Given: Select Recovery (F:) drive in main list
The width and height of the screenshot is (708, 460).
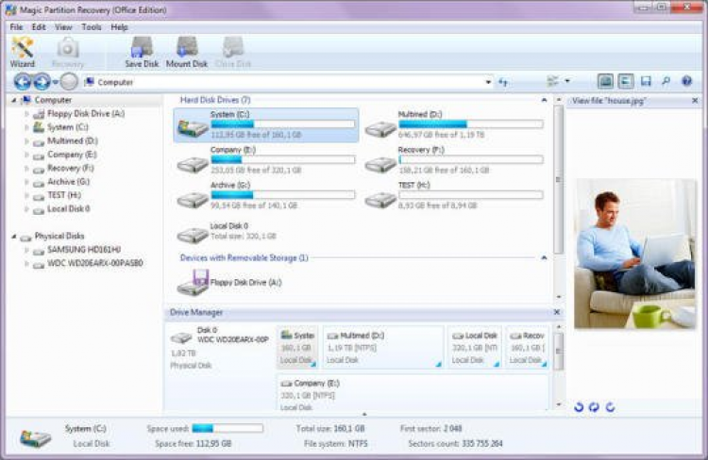Looking at the screenshot, I should [454, 160].
